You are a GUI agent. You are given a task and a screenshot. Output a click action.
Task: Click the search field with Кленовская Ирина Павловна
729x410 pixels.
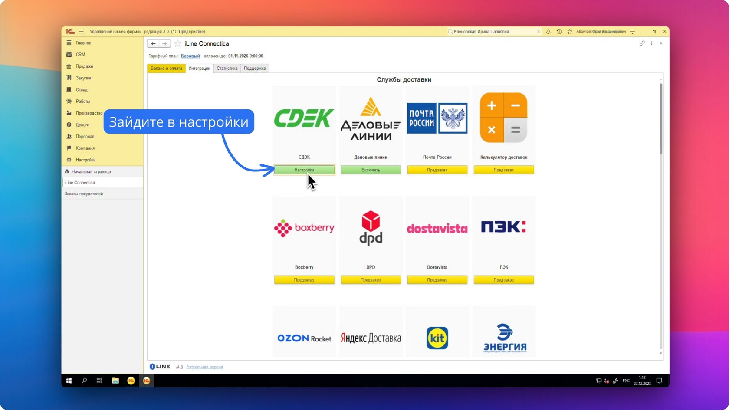point(494,31)
